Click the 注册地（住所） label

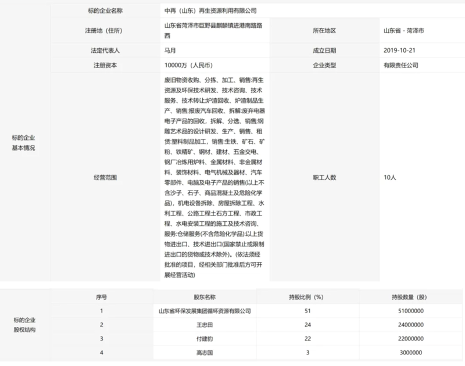click(104, 31)
